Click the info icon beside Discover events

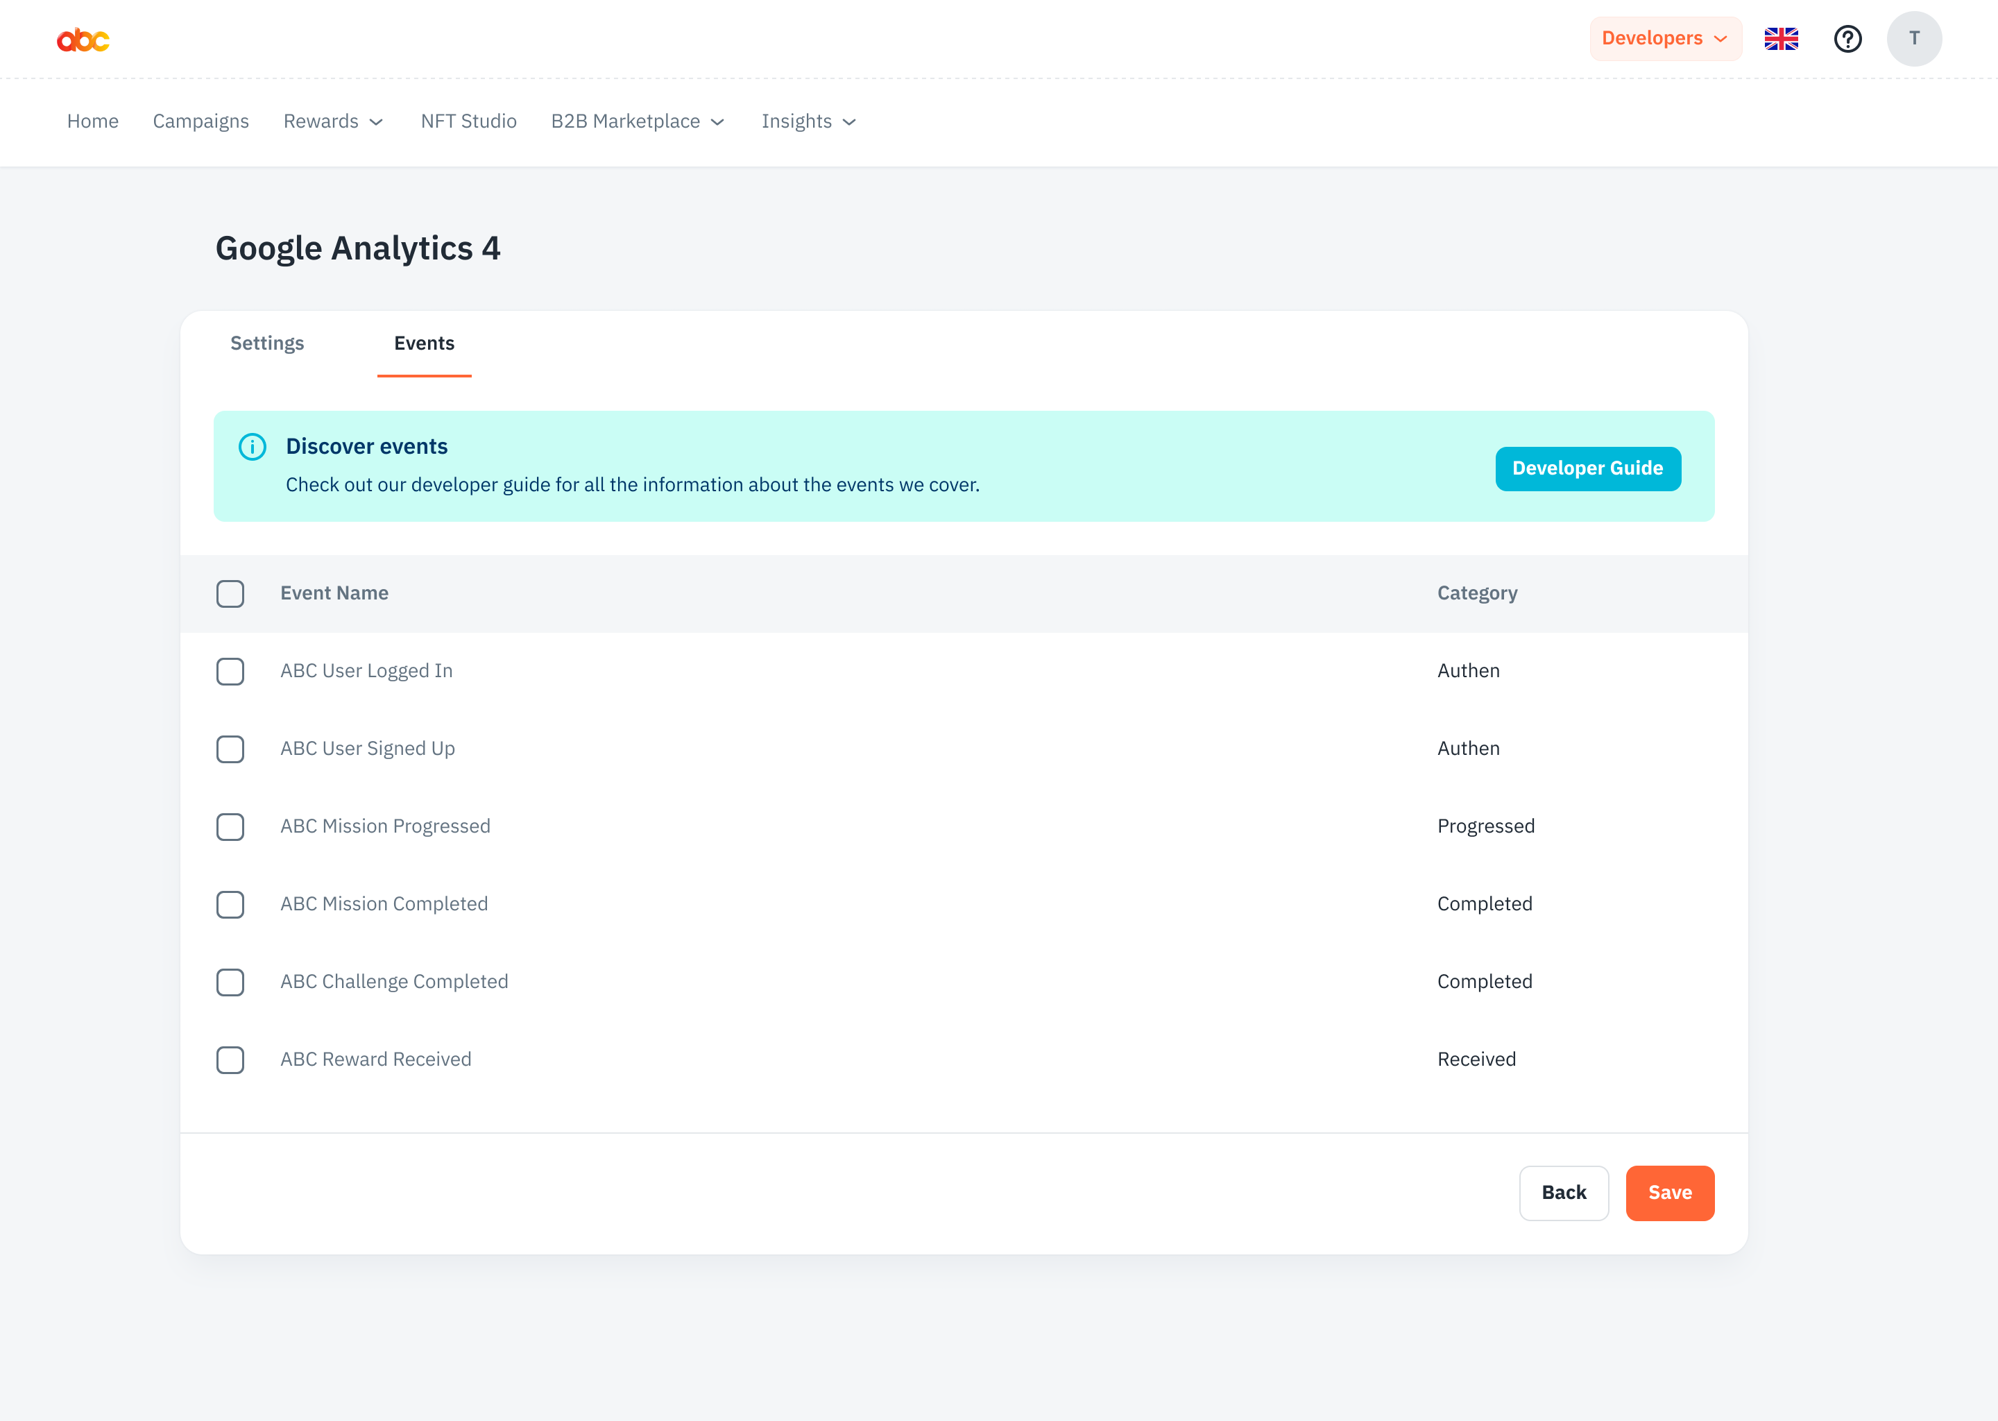tap(252, 447)
